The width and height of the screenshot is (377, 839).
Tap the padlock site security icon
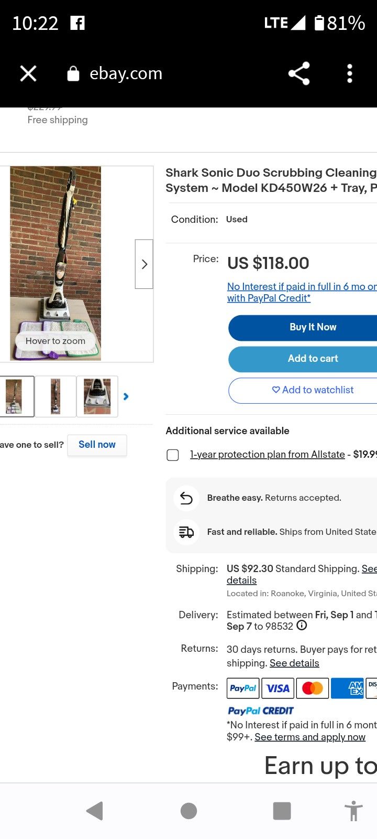(73, 74)
